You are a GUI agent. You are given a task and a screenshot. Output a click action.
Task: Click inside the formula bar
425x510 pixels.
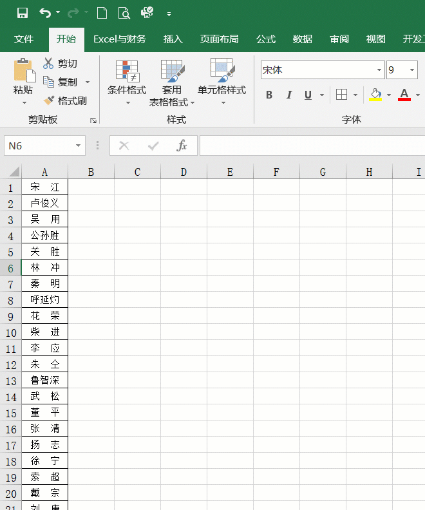coord(312,146)
